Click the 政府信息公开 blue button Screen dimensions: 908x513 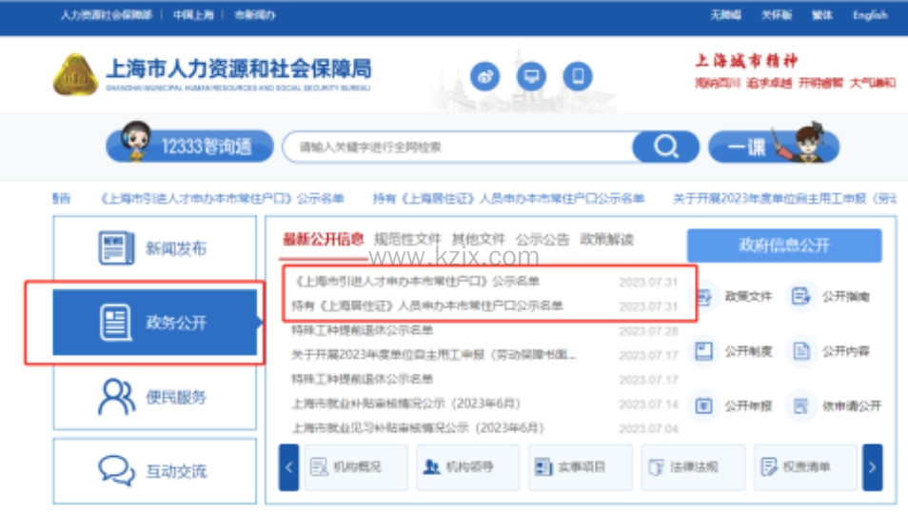(x=783, y=246)
